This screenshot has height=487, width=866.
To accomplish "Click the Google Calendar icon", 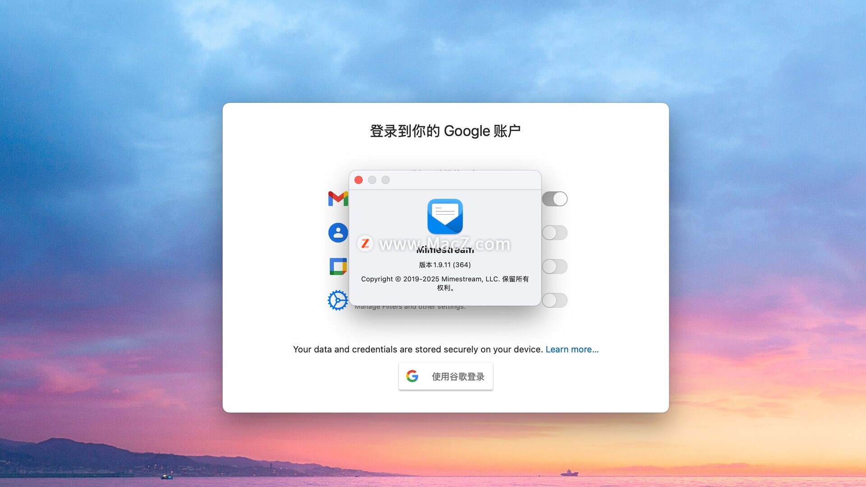I will [x=338, y=266].
